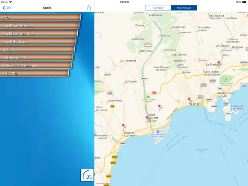Image resolution: width=248 pixels, height=186 pixels.
Task: Tap the battery indicator in status bar
Action: (x=245, y=2)
